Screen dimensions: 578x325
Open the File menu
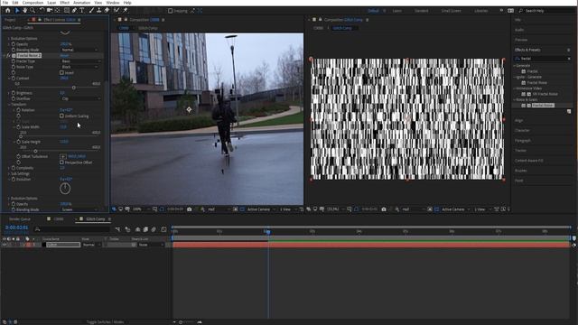pyautogui.click(x=5, y=3)
